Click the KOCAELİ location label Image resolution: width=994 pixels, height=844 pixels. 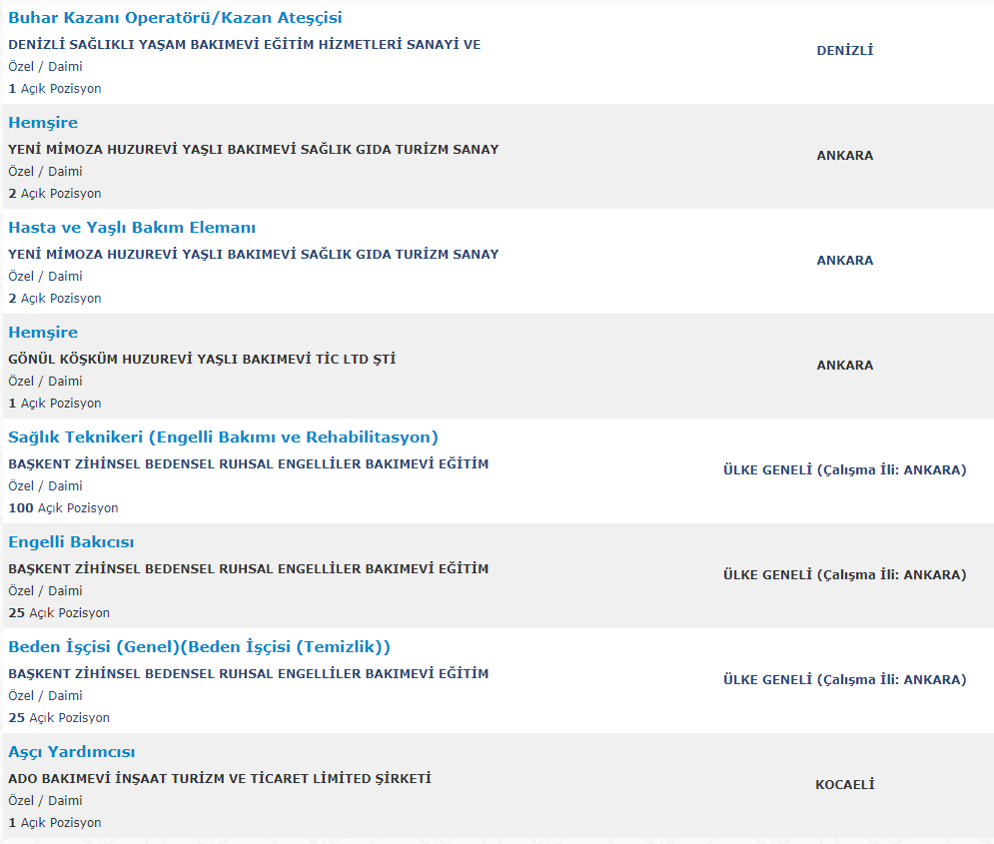click(845, 785)
